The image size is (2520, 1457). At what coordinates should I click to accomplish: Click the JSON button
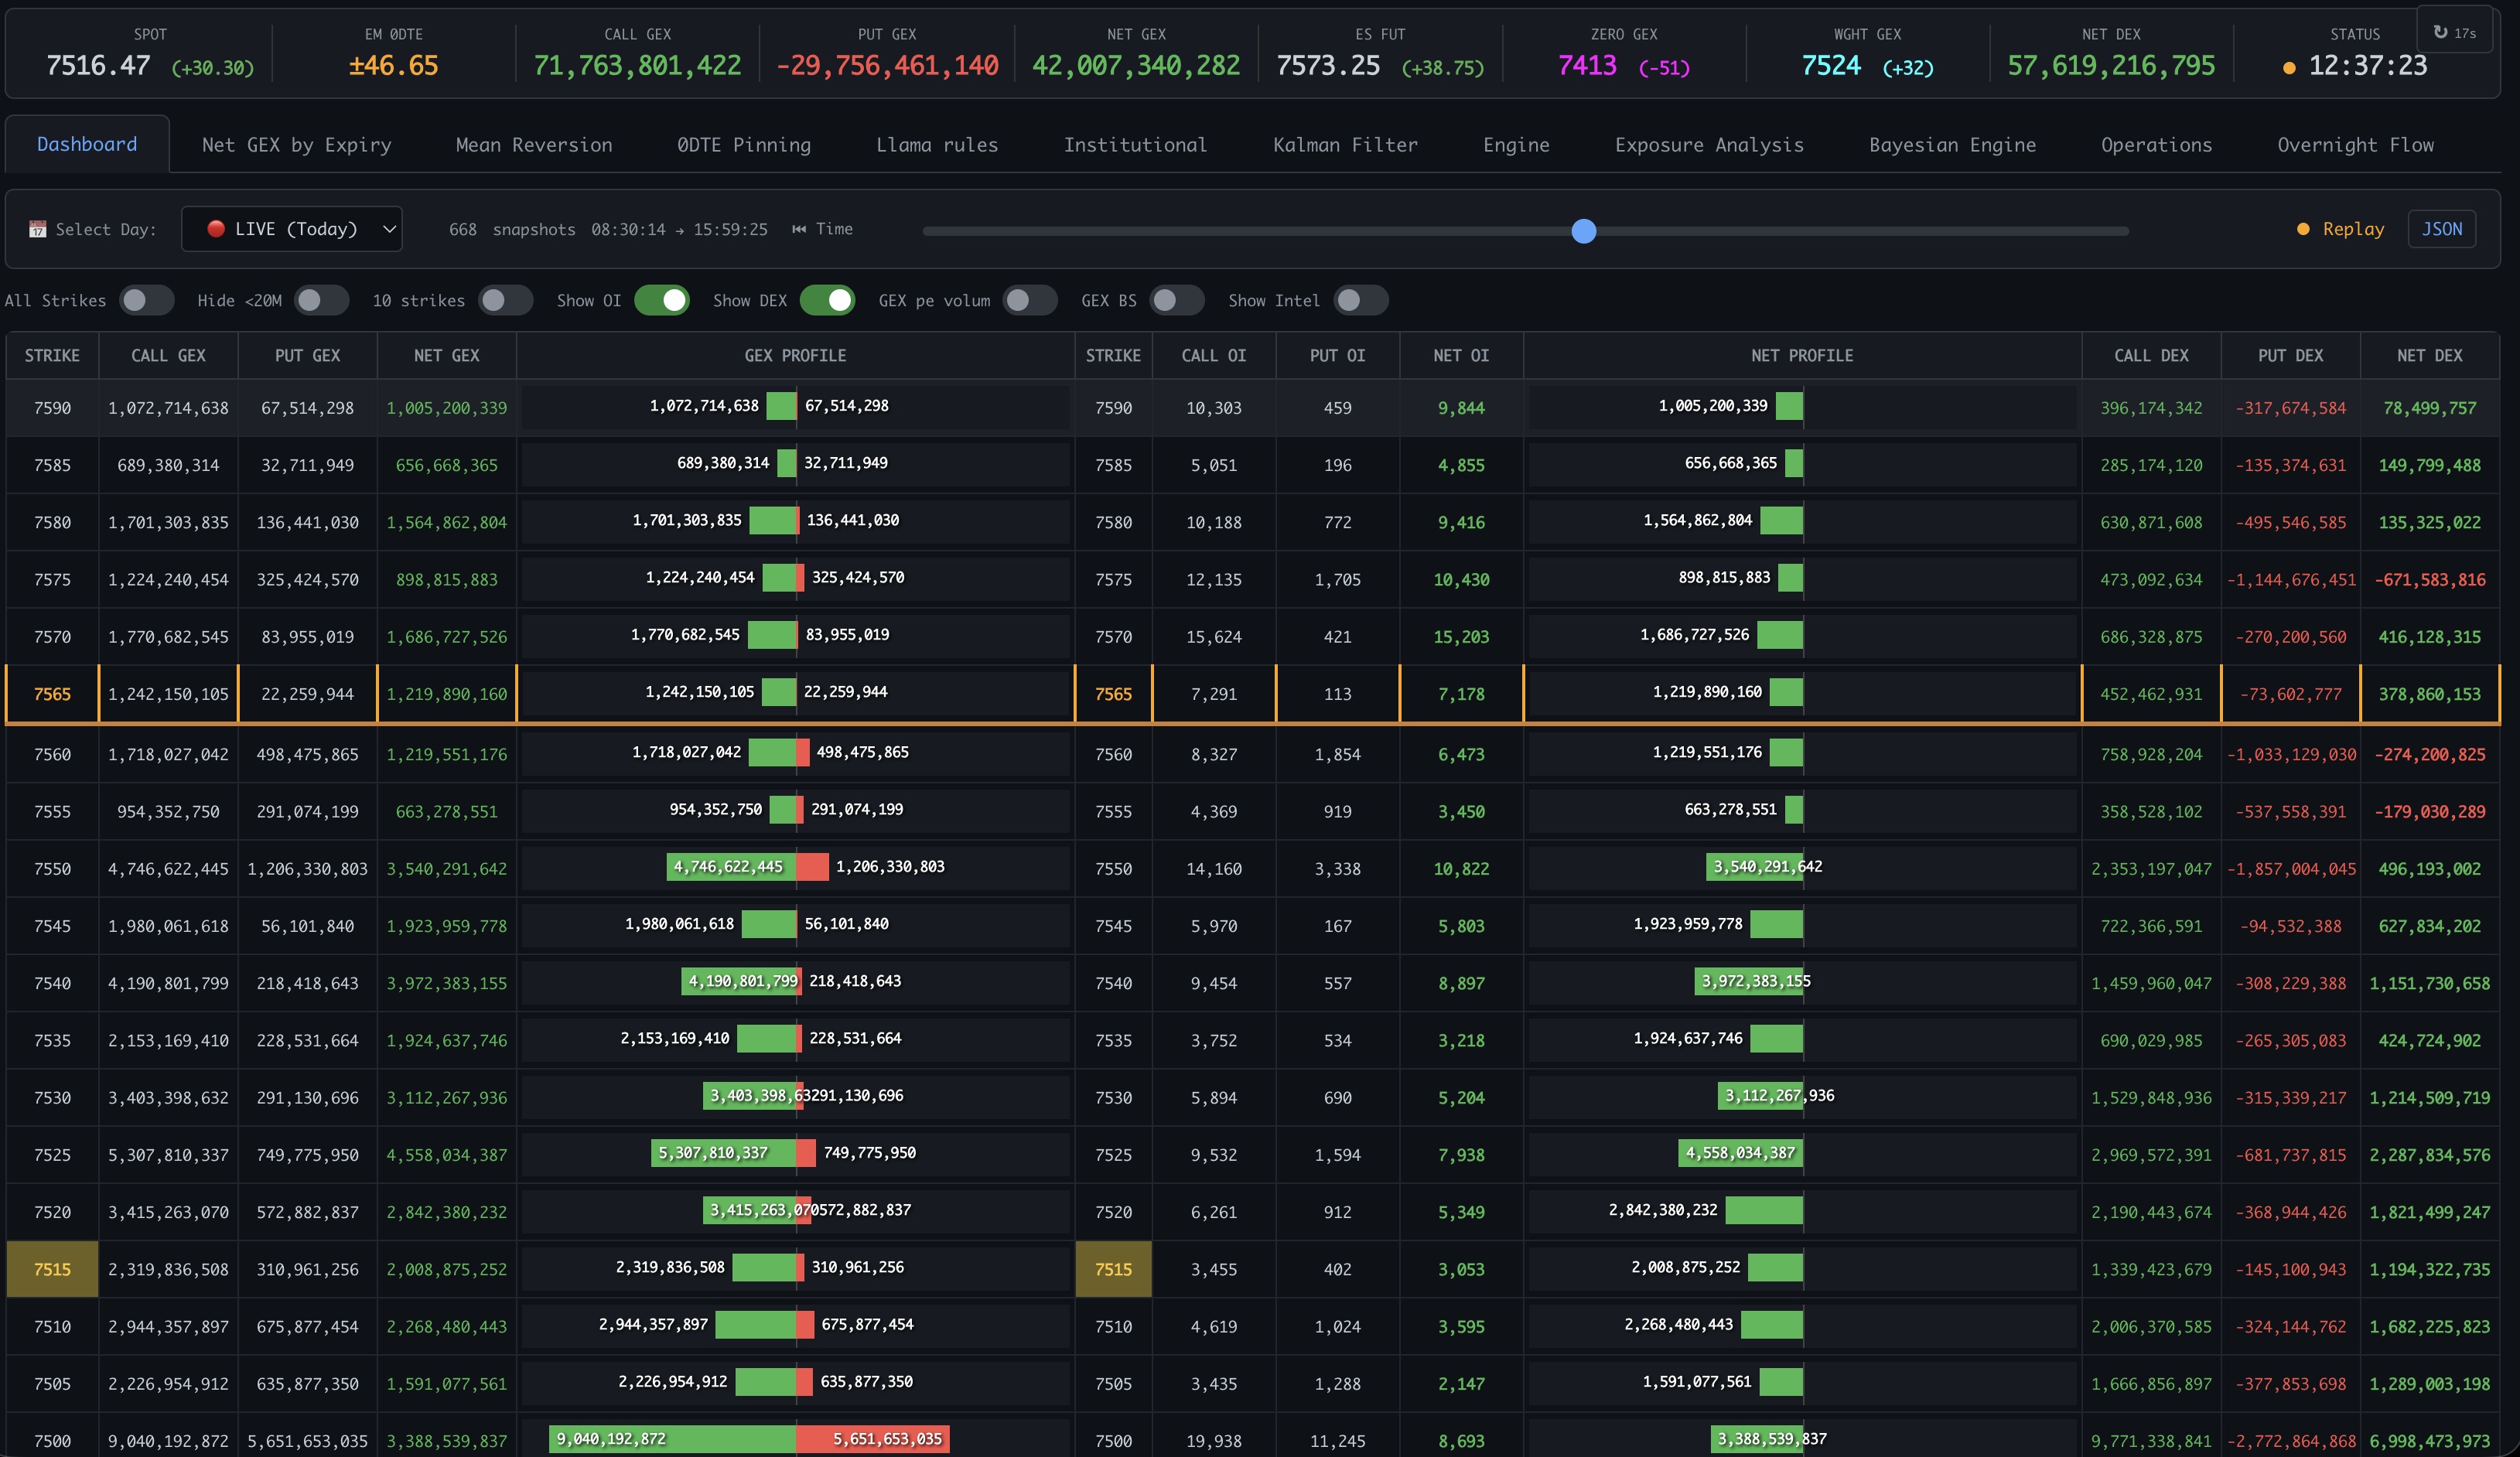(2441, 229)
